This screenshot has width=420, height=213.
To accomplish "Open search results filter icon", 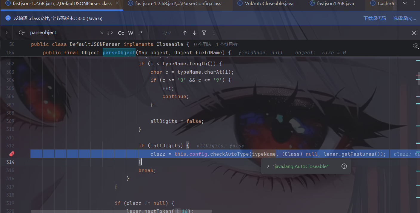I will point(204,33).
